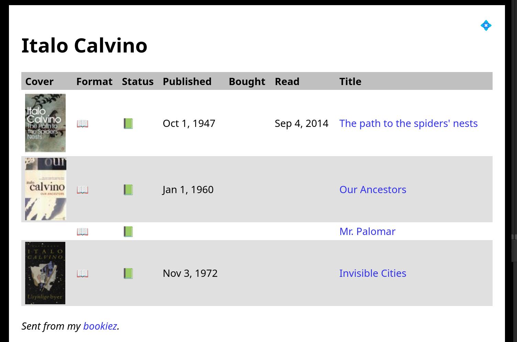Click the blue flower icon at top right

point(486,25)
